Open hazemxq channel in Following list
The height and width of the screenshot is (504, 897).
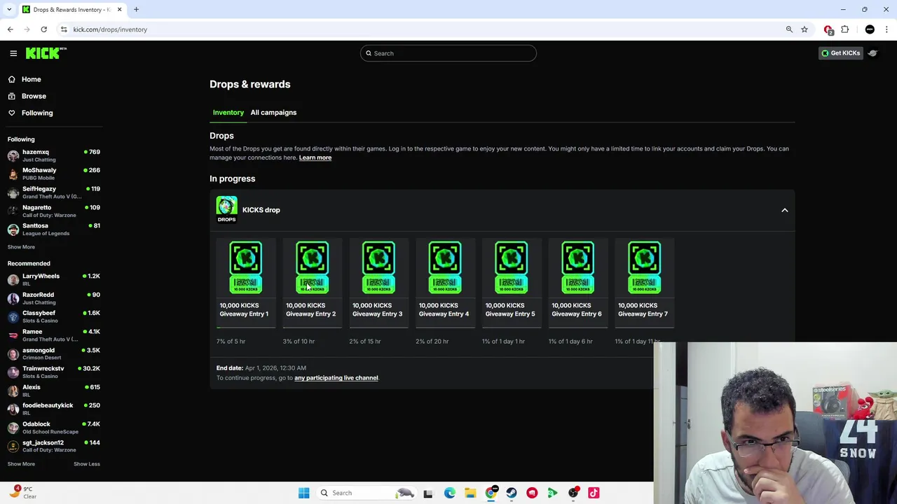[53, 155]
